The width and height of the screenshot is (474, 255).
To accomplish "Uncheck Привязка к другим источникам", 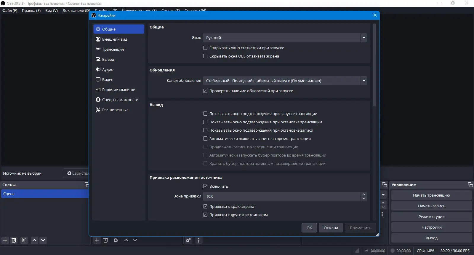I will tap(205, 215).
